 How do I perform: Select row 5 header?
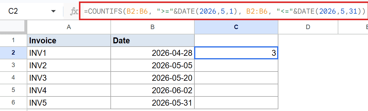pyautogui.click(x=13, y=91)
